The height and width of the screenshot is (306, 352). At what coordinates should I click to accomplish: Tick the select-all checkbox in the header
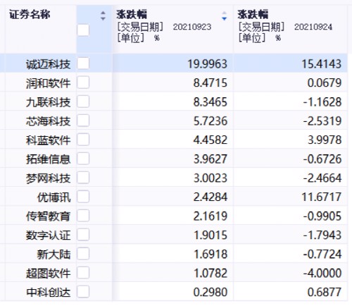pyautogui.click(x=83, y=30)
